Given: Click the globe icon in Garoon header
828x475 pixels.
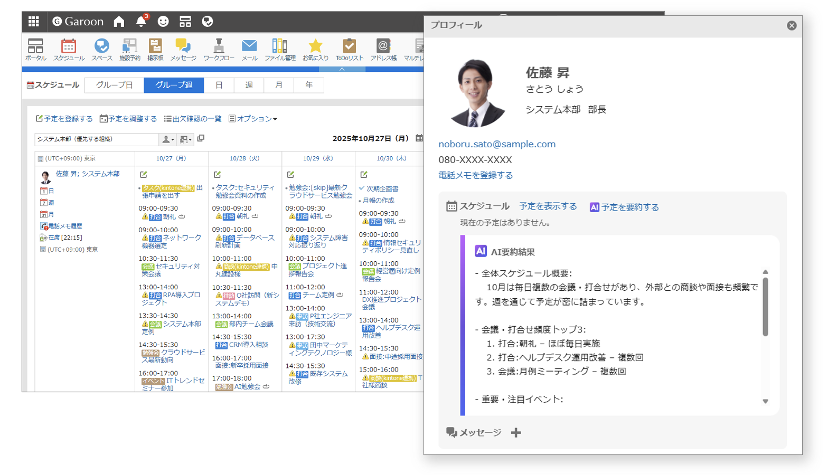Looking at the screenshot, I should coord(208,21).
